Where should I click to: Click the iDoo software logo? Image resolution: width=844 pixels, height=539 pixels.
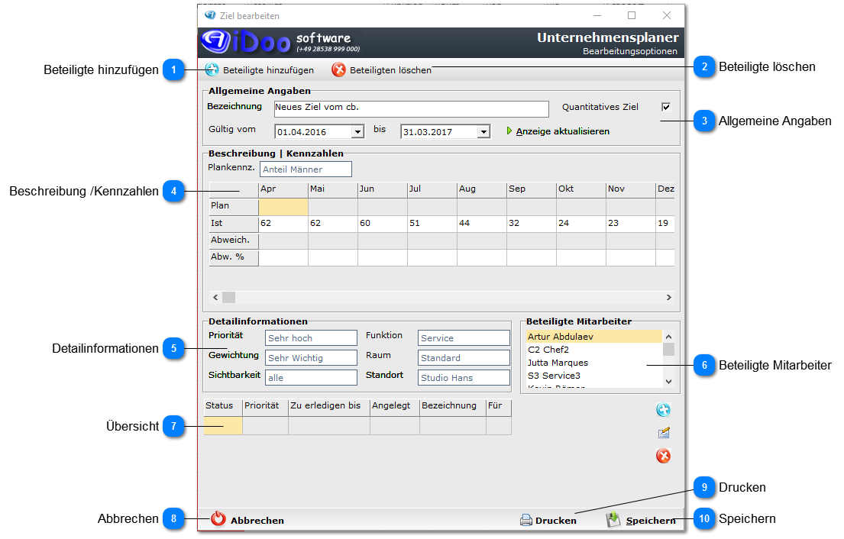tap(280, 42)
